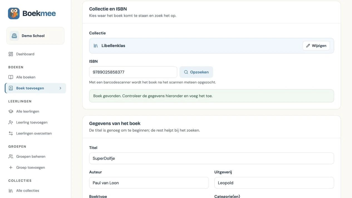The width and height of the screenshot is (352, 198).
Task: Click the magnifier icon in Opzoeken button
Action: point(186,72)
